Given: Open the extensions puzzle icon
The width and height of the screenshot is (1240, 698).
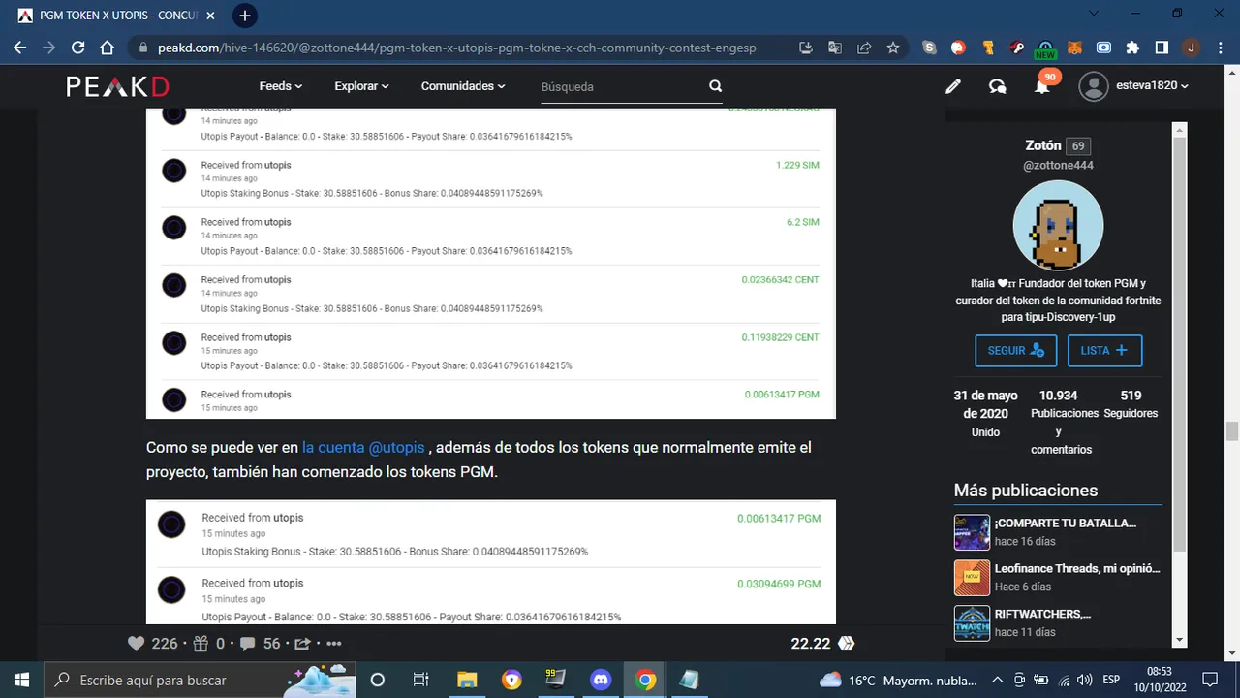Looking at the screenshot, I should pyautogui.click(x=1132, y=48).
